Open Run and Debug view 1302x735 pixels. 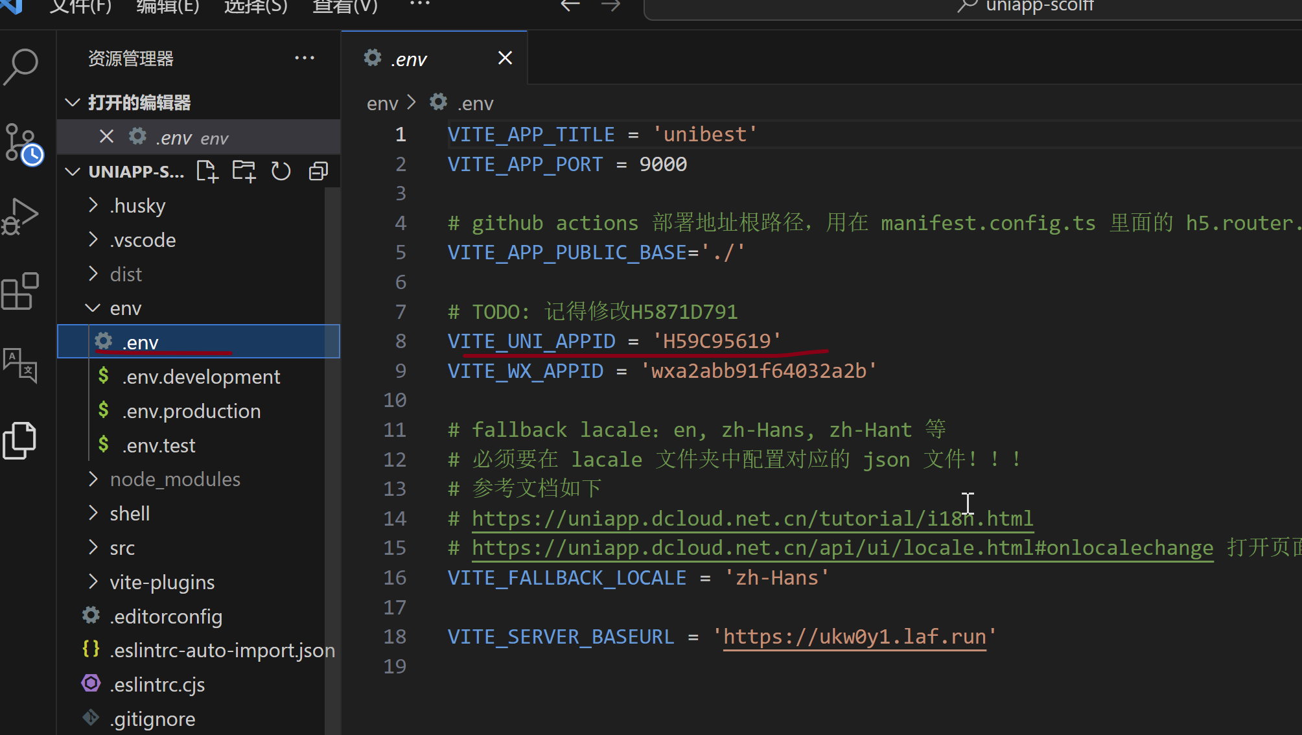pyautogui.click(x=21, y=216)
